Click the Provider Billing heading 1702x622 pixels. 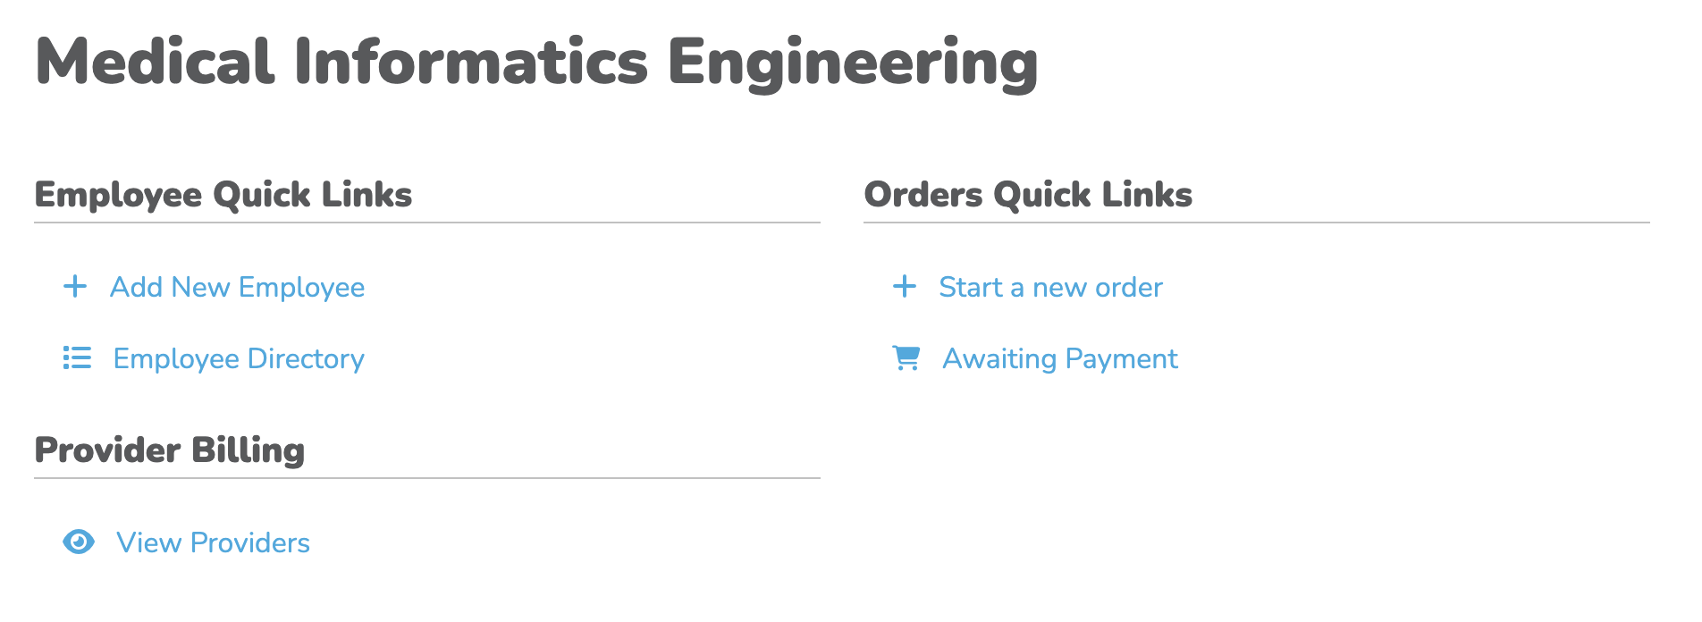pos(170,450)
